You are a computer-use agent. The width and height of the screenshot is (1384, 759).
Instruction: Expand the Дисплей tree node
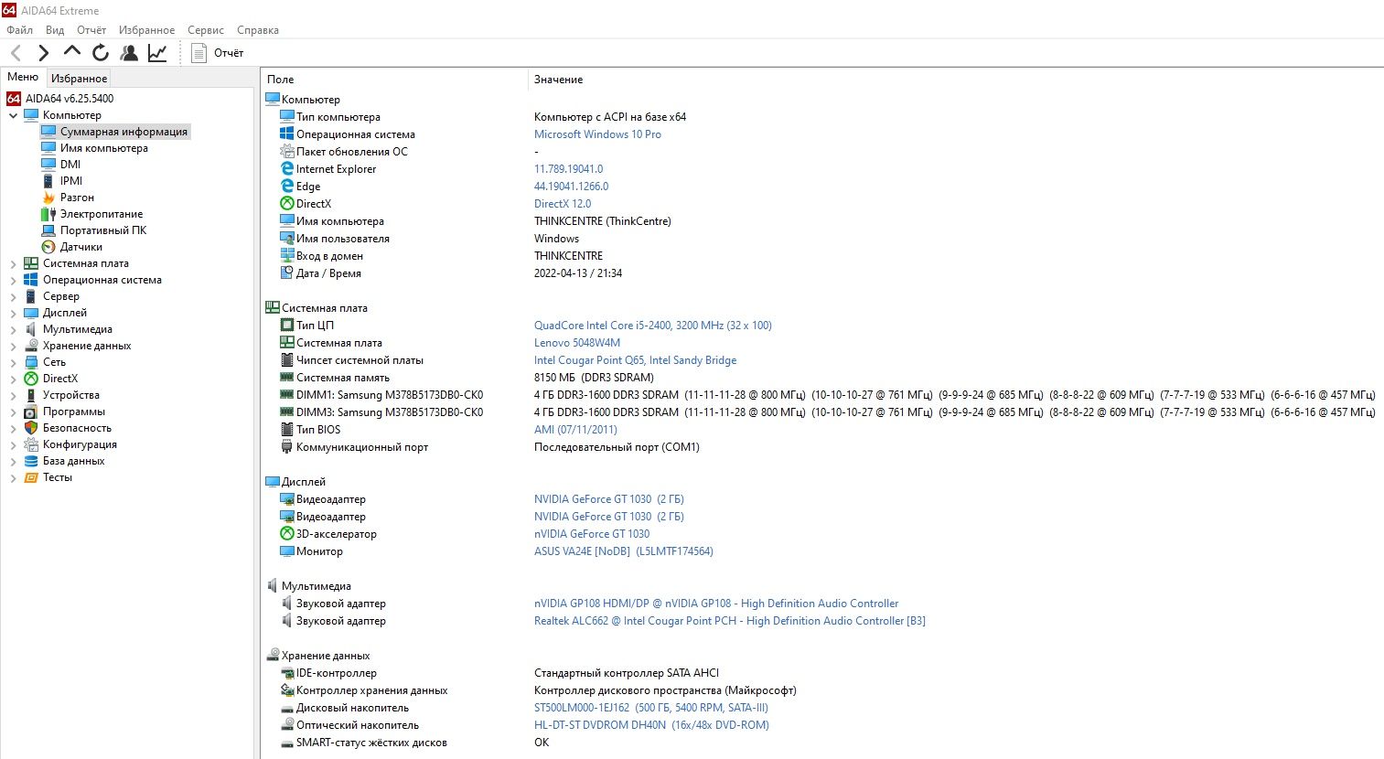click(13, 313)
